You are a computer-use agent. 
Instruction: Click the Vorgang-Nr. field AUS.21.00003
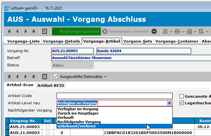pyautogui.click(x=72, y=51)
